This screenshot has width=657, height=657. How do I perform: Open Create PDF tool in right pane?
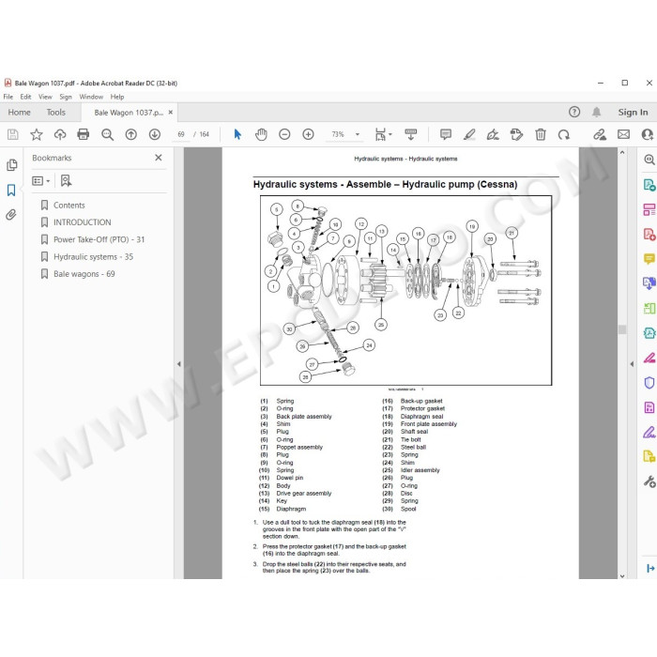[x=649, y=235]
